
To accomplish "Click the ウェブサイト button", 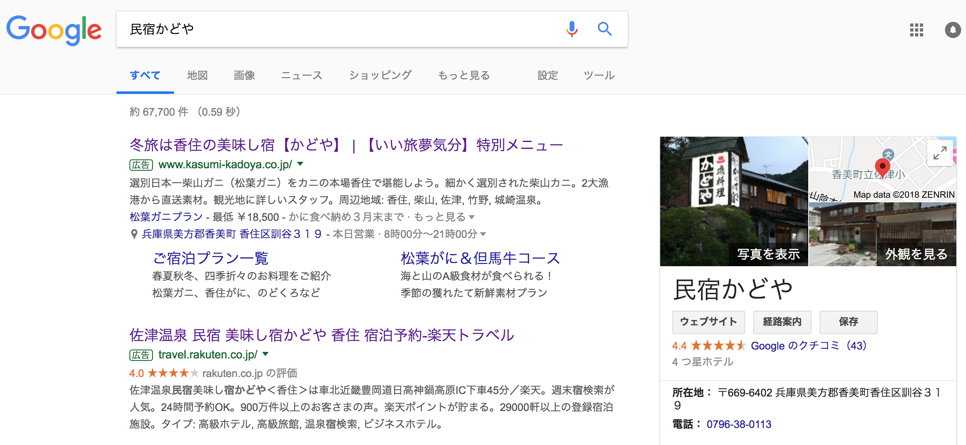I will pyautogui.click(x=708, y=322).
